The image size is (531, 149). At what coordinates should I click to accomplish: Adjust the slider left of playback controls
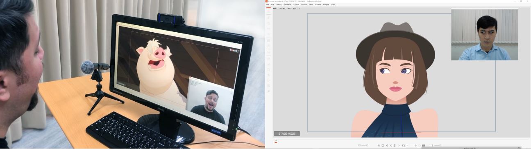[x=365, y=145]
